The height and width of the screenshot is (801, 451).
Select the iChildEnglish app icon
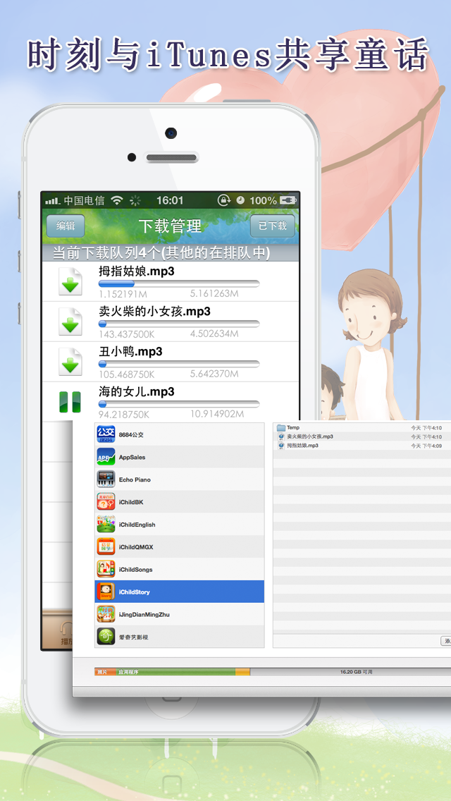[106, 525]
